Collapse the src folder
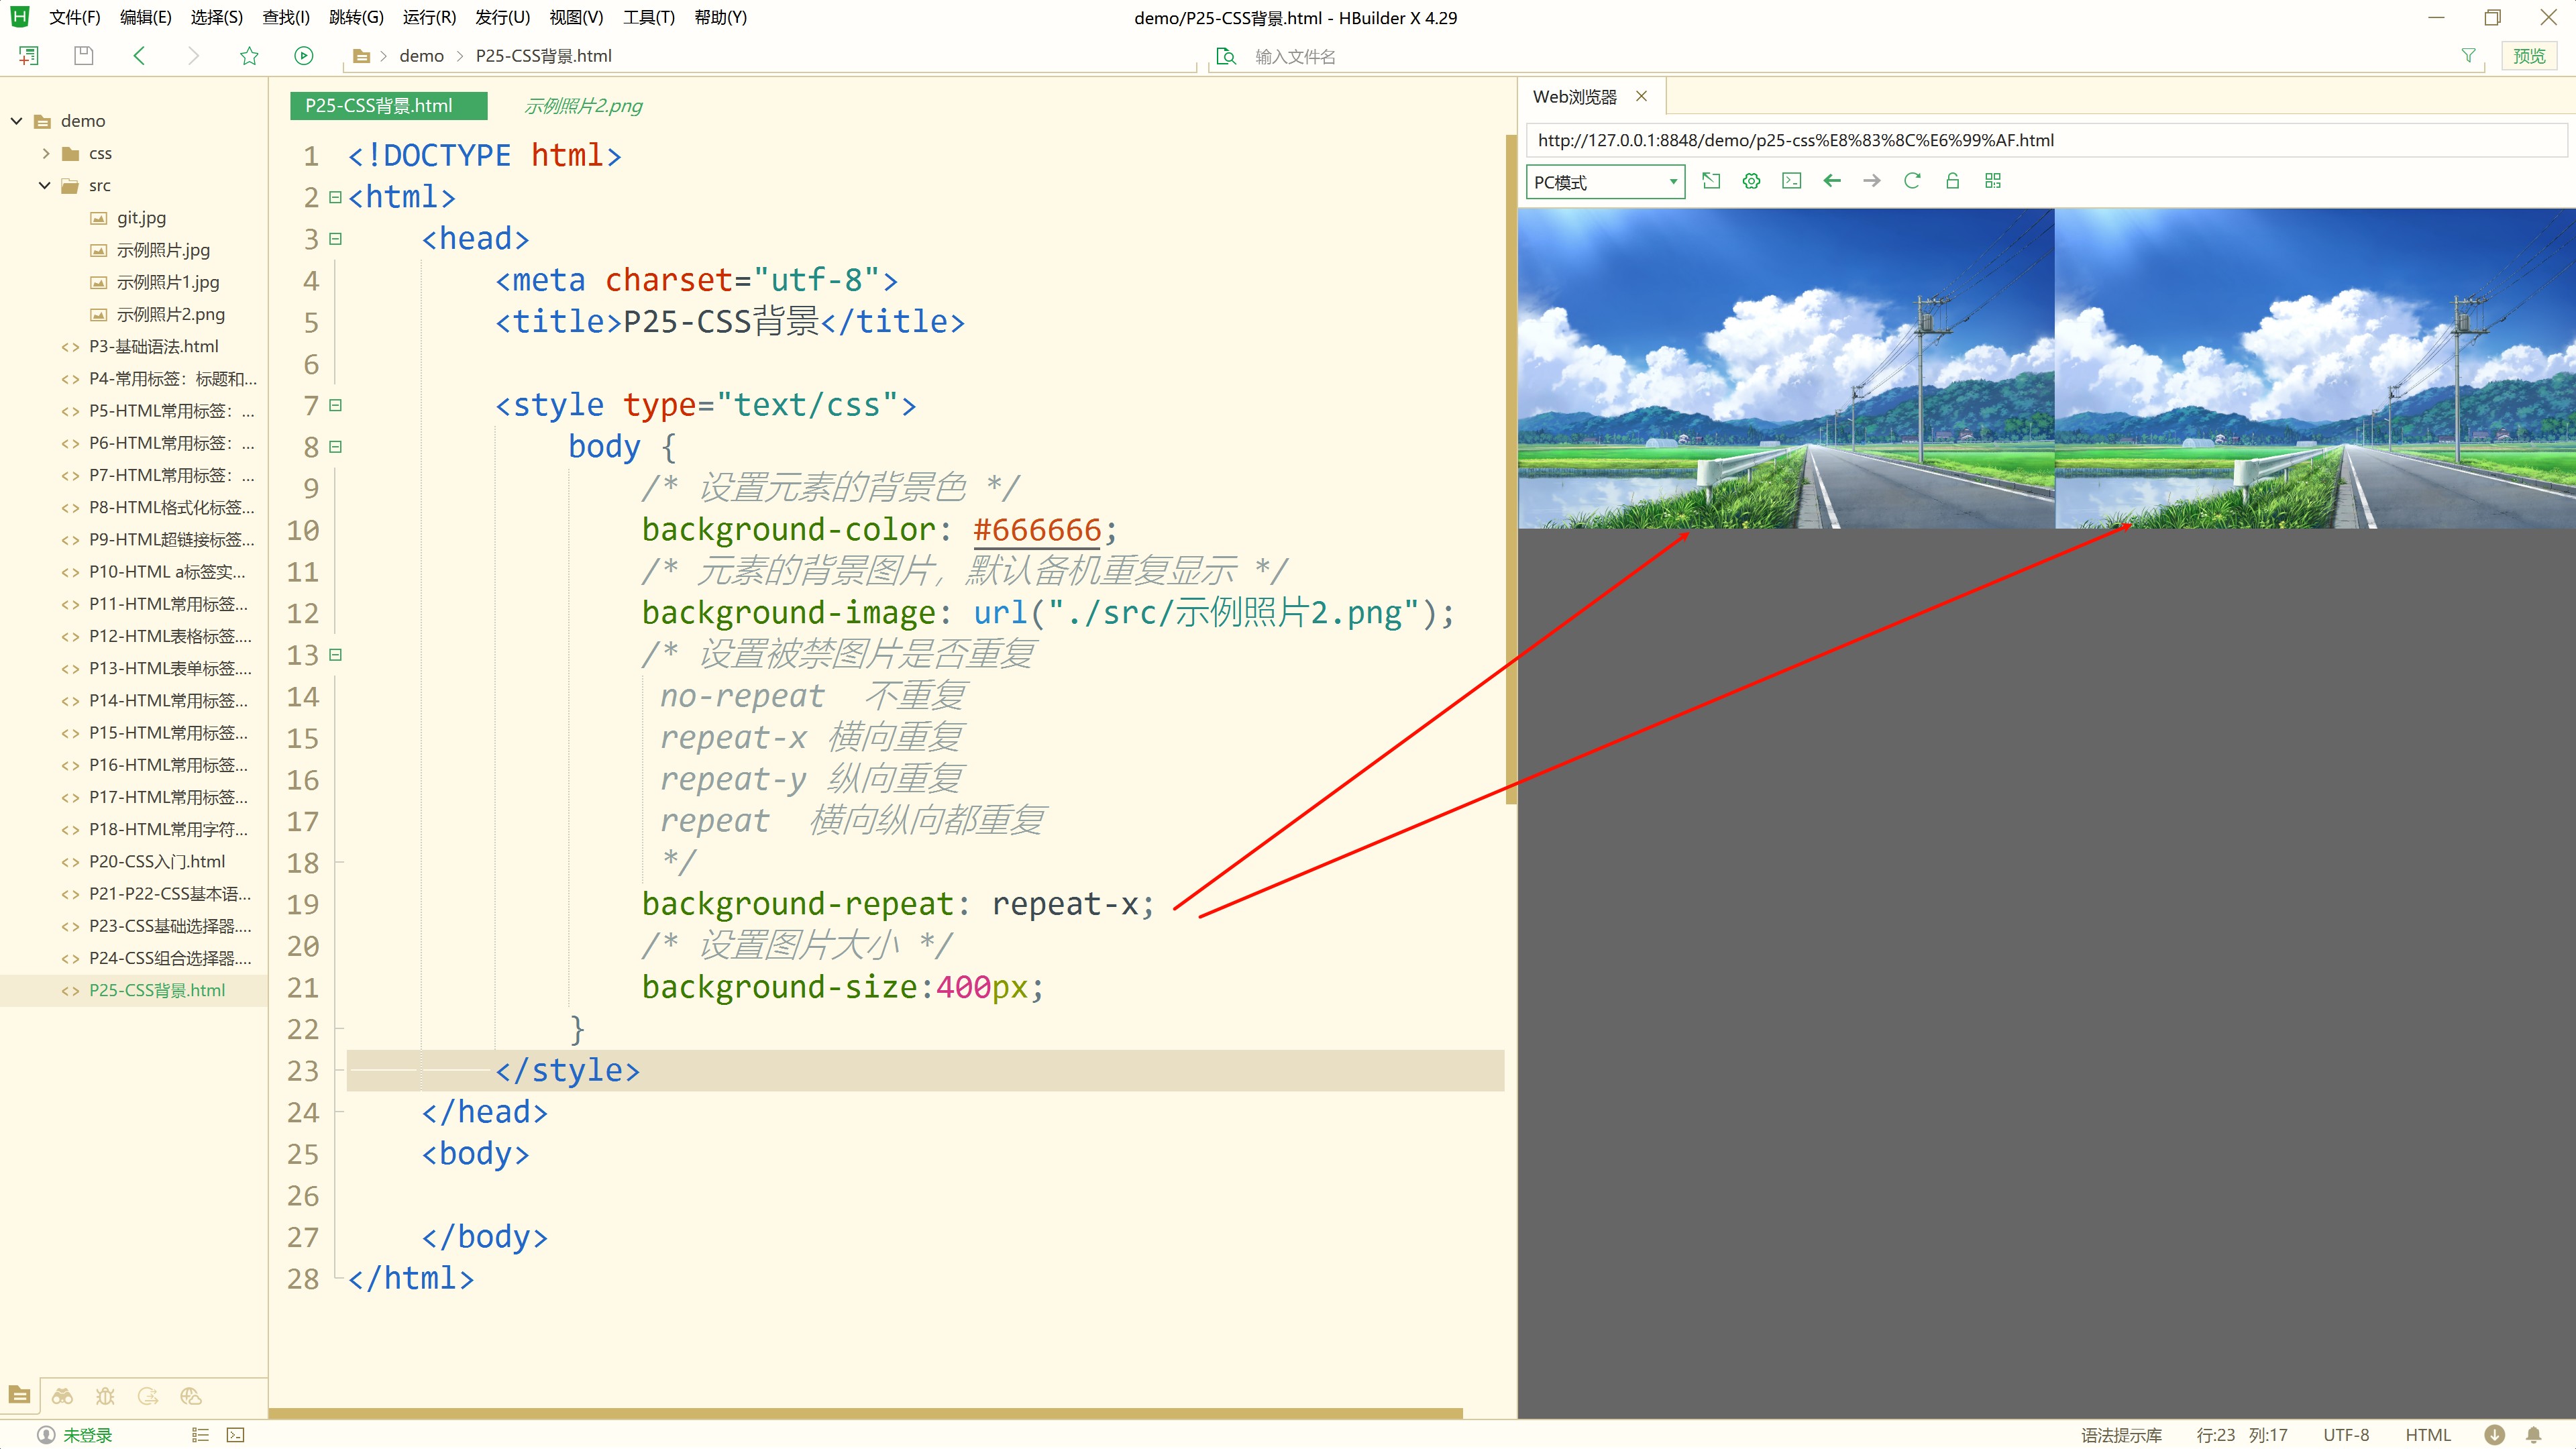Viewport: 2576px width, 1449px height. (45, 185)
